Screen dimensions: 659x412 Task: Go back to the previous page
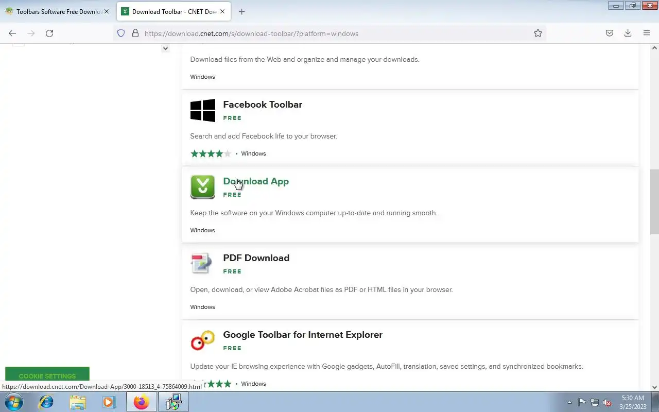(x=12, y=33)
